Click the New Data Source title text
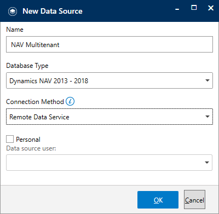The image size is (219, 214). 53,11
